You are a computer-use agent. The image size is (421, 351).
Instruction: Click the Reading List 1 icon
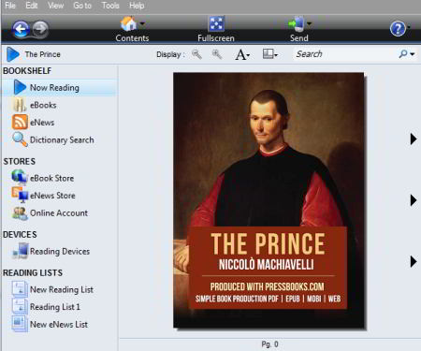click(20, 306)
